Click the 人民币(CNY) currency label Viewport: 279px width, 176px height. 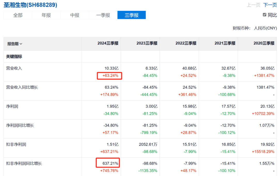coord(265,28)
